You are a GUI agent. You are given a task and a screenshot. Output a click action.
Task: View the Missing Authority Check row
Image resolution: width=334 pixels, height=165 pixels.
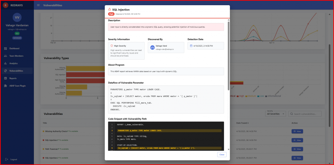tap(297, 131)
